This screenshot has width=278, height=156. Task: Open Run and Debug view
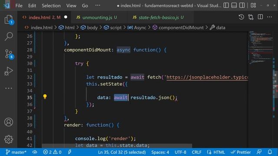tap(9, 71)
